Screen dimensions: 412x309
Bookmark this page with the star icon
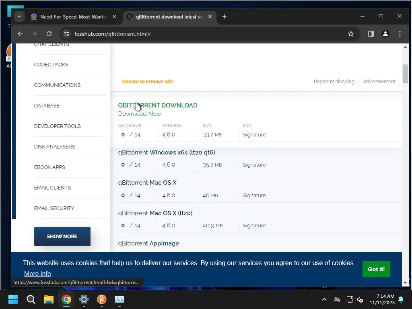[351, 34]
